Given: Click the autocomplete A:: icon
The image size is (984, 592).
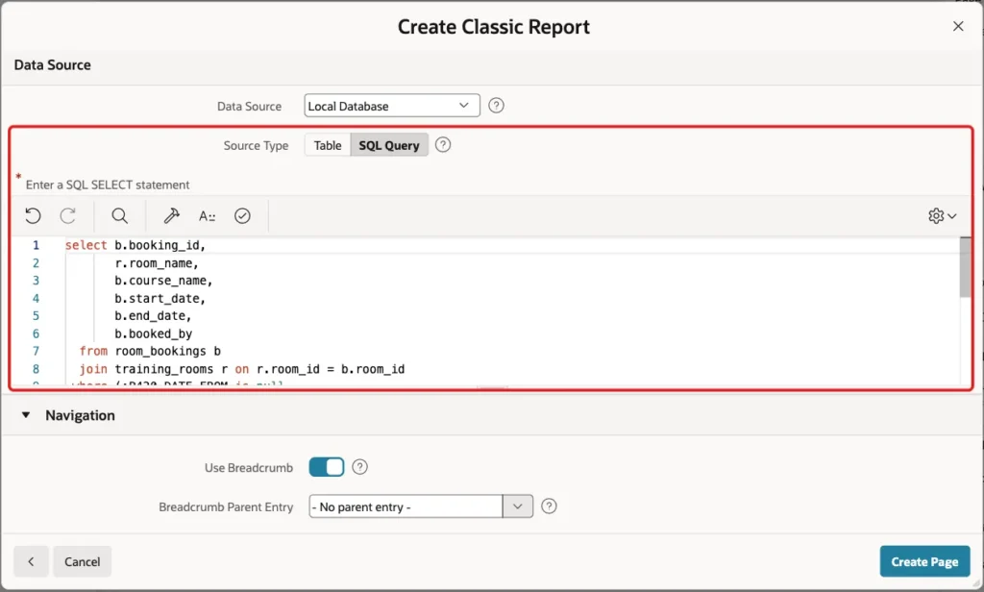Looking at the screenshot, I should click(208, 216).
